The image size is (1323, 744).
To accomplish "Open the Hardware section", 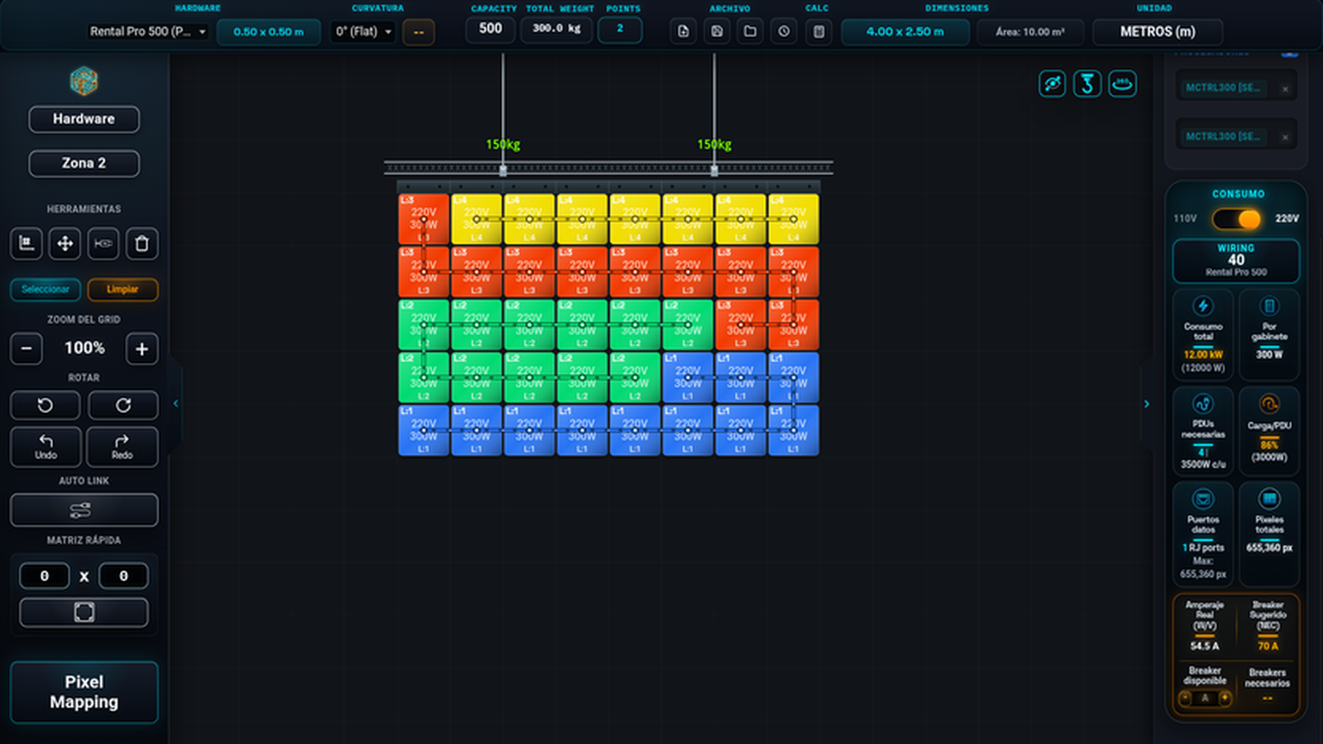I will [84, 119].
